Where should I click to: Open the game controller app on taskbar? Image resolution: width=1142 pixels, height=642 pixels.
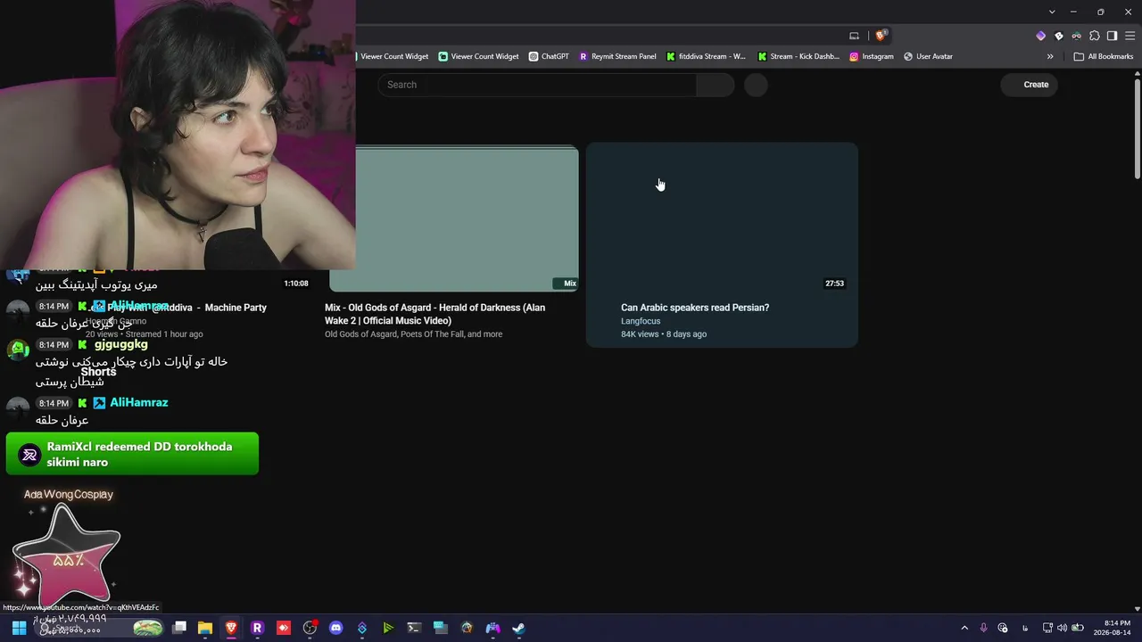pos(492,628)
